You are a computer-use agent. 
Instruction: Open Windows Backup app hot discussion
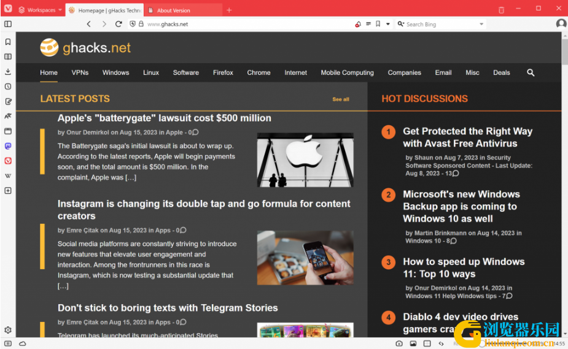[x=461, y=207]
